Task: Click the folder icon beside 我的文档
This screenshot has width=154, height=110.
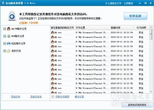Action: point(9,51)
